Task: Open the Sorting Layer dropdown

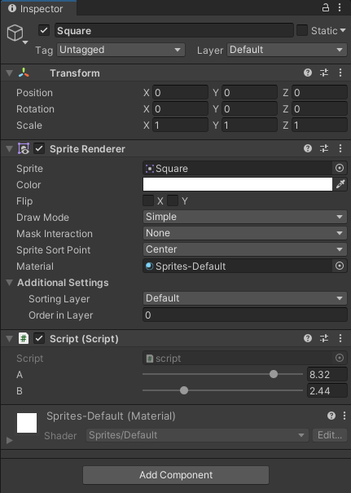Action: [x=245, y=298]
